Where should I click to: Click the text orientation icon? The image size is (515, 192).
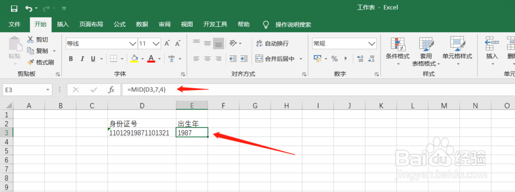pyautogui.click(x=233, y=43)
